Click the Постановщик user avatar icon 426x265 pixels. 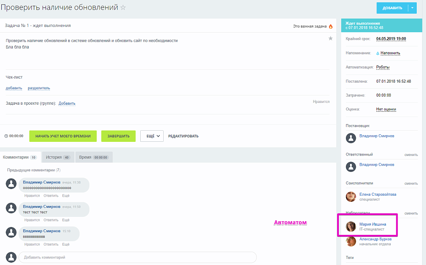point(351,138)
